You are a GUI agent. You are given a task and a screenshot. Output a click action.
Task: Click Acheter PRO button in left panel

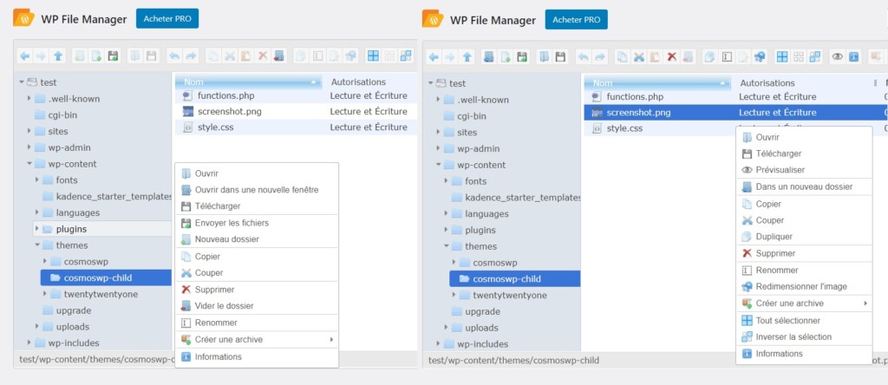[167, 19]
